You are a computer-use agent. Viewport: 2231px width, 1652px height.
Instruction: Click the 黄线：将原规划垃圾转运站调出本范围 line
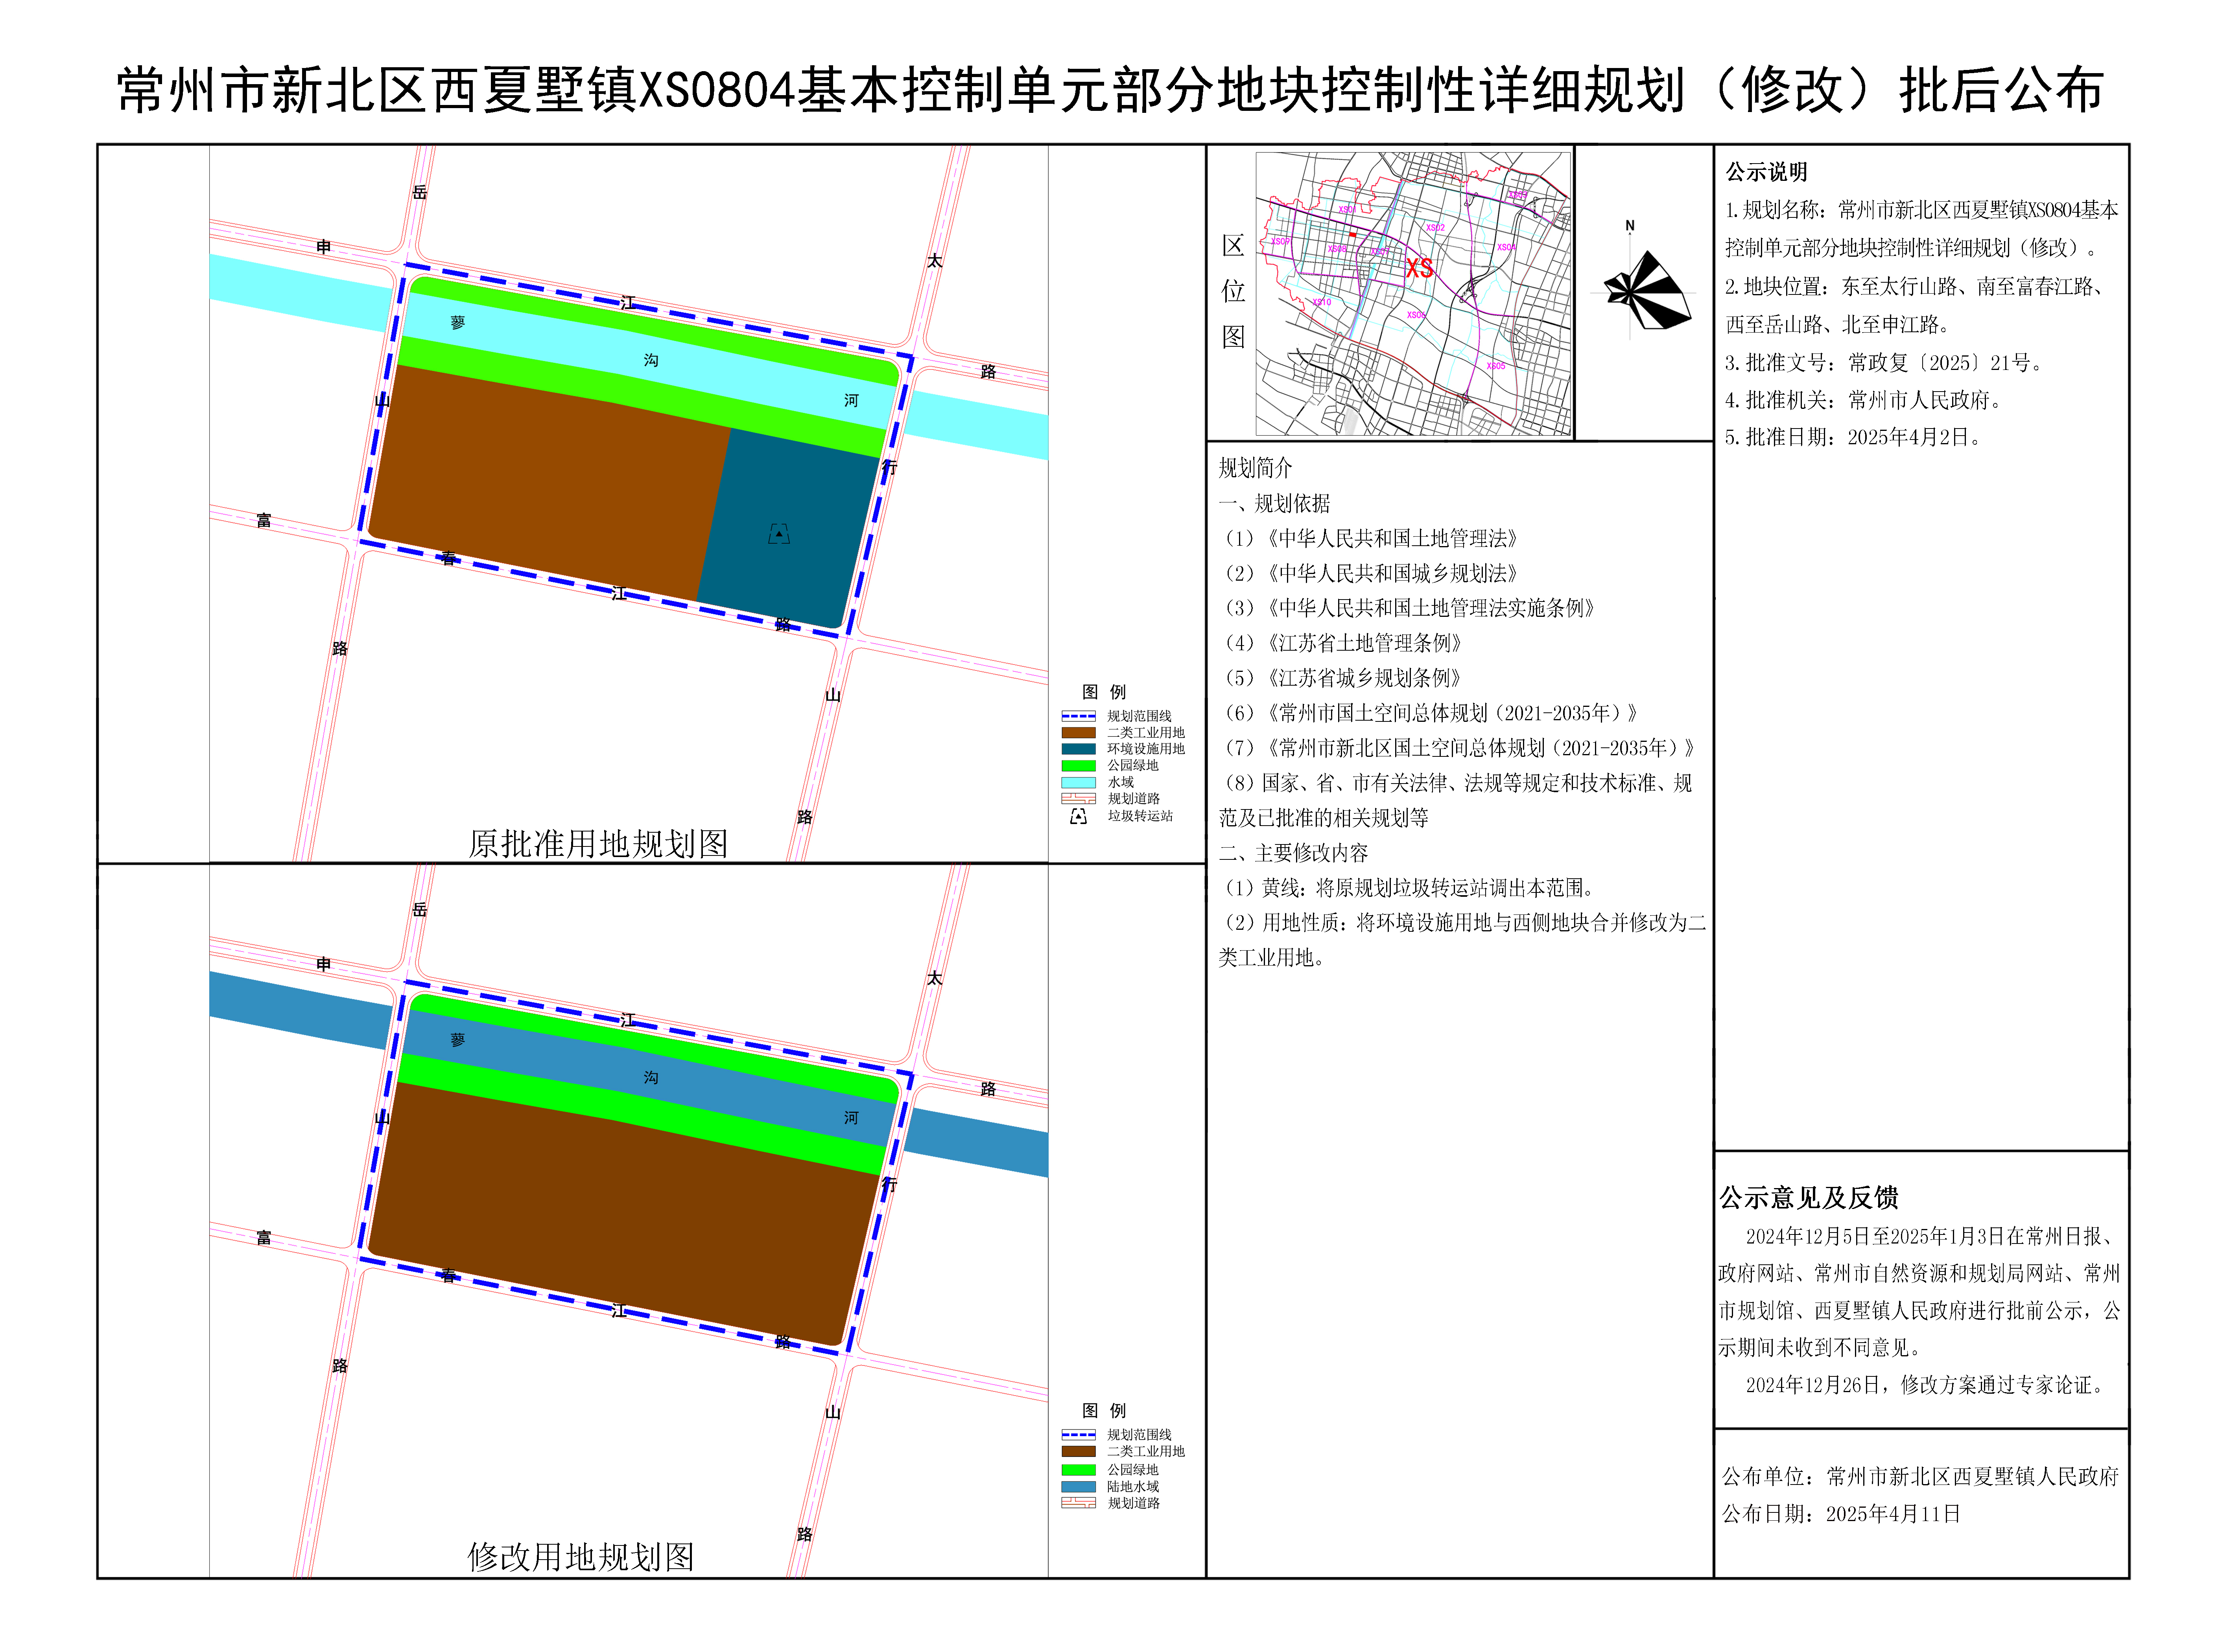coord(1409,888)
